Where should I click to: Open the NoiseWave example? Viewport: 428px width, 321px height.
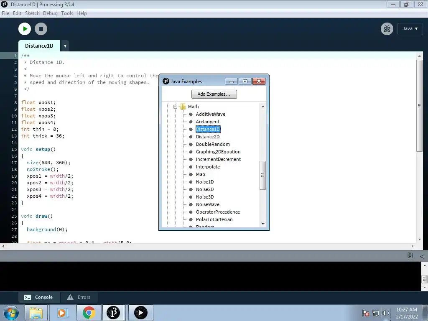point(208,204)
